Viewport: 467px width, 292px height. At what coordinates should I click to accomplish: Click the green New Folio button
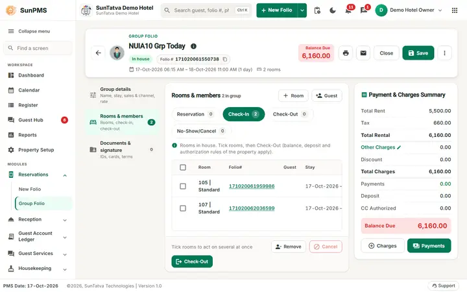click(x=277, y=10)
